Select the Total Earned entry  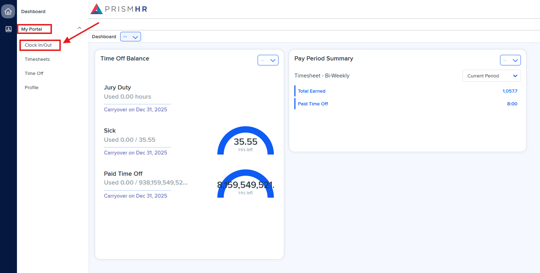(311, 91)
